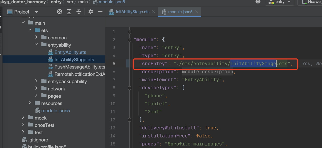This screenshot has width=322, height=148.
Task: Click the gear icon beside entry run configuration
Action: pos(258,2)
